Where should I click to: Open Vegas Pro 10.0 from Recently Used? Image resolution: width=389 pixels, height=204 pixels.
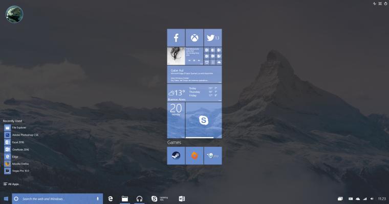[16, 171]
